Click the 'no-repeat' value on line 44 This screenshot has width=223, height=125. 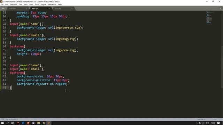click(58, 84)
